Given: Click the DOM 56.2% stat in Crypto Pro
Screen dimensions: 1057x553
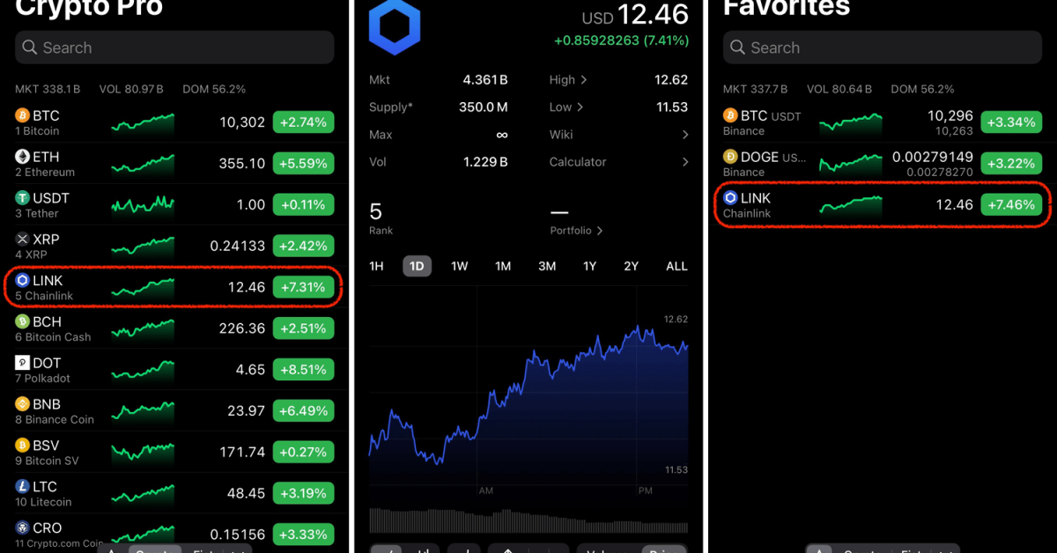Looking at the screenshot, I should [x=214, y=89].
